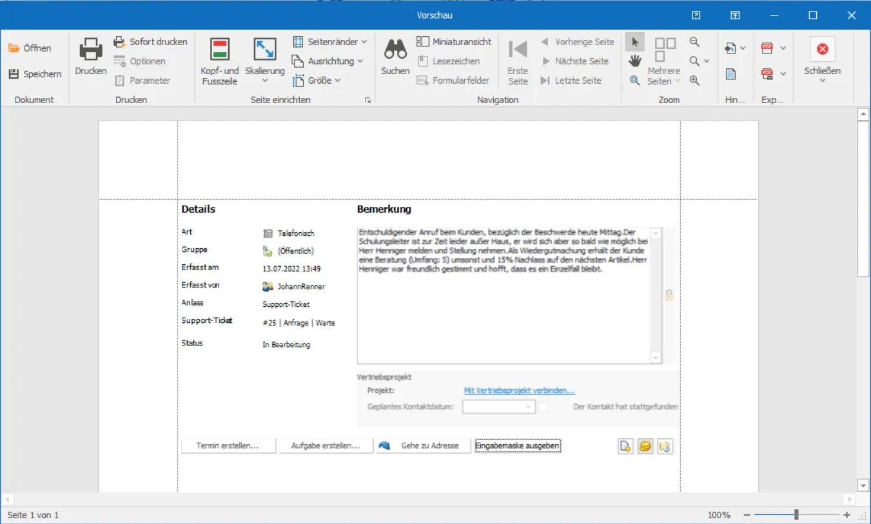The image size is (871, 524).
Task: Open the Mehrere Seiten layout dropdown
Action: click(664, 61)
